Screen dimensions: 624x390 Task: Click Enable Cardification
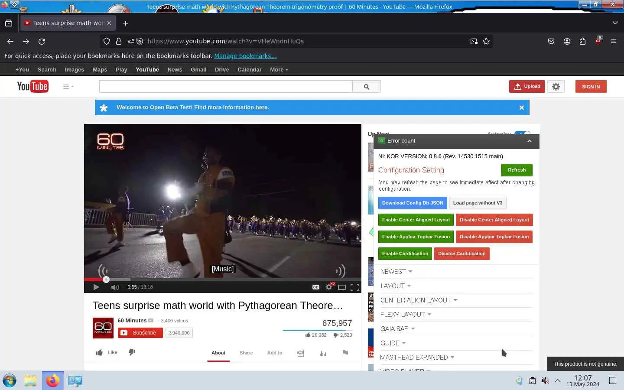[x=405, y=254]
